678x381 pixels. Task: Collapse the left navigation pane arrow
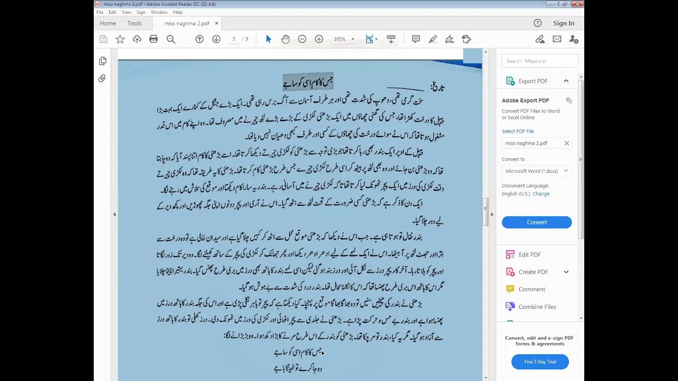pyautogui.click(x=114, y=214)
